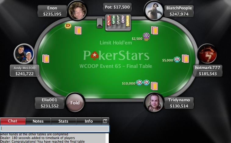Switch to the Stats tab
The width and height of the screenshot is (231, 143).
[63, 121]
